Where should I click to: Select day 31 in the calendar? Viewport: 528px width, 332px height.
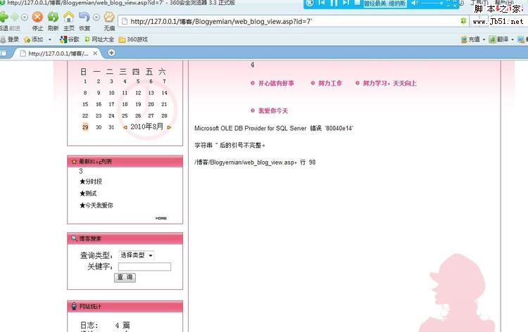pyautogui.click(x=111, y=127)
